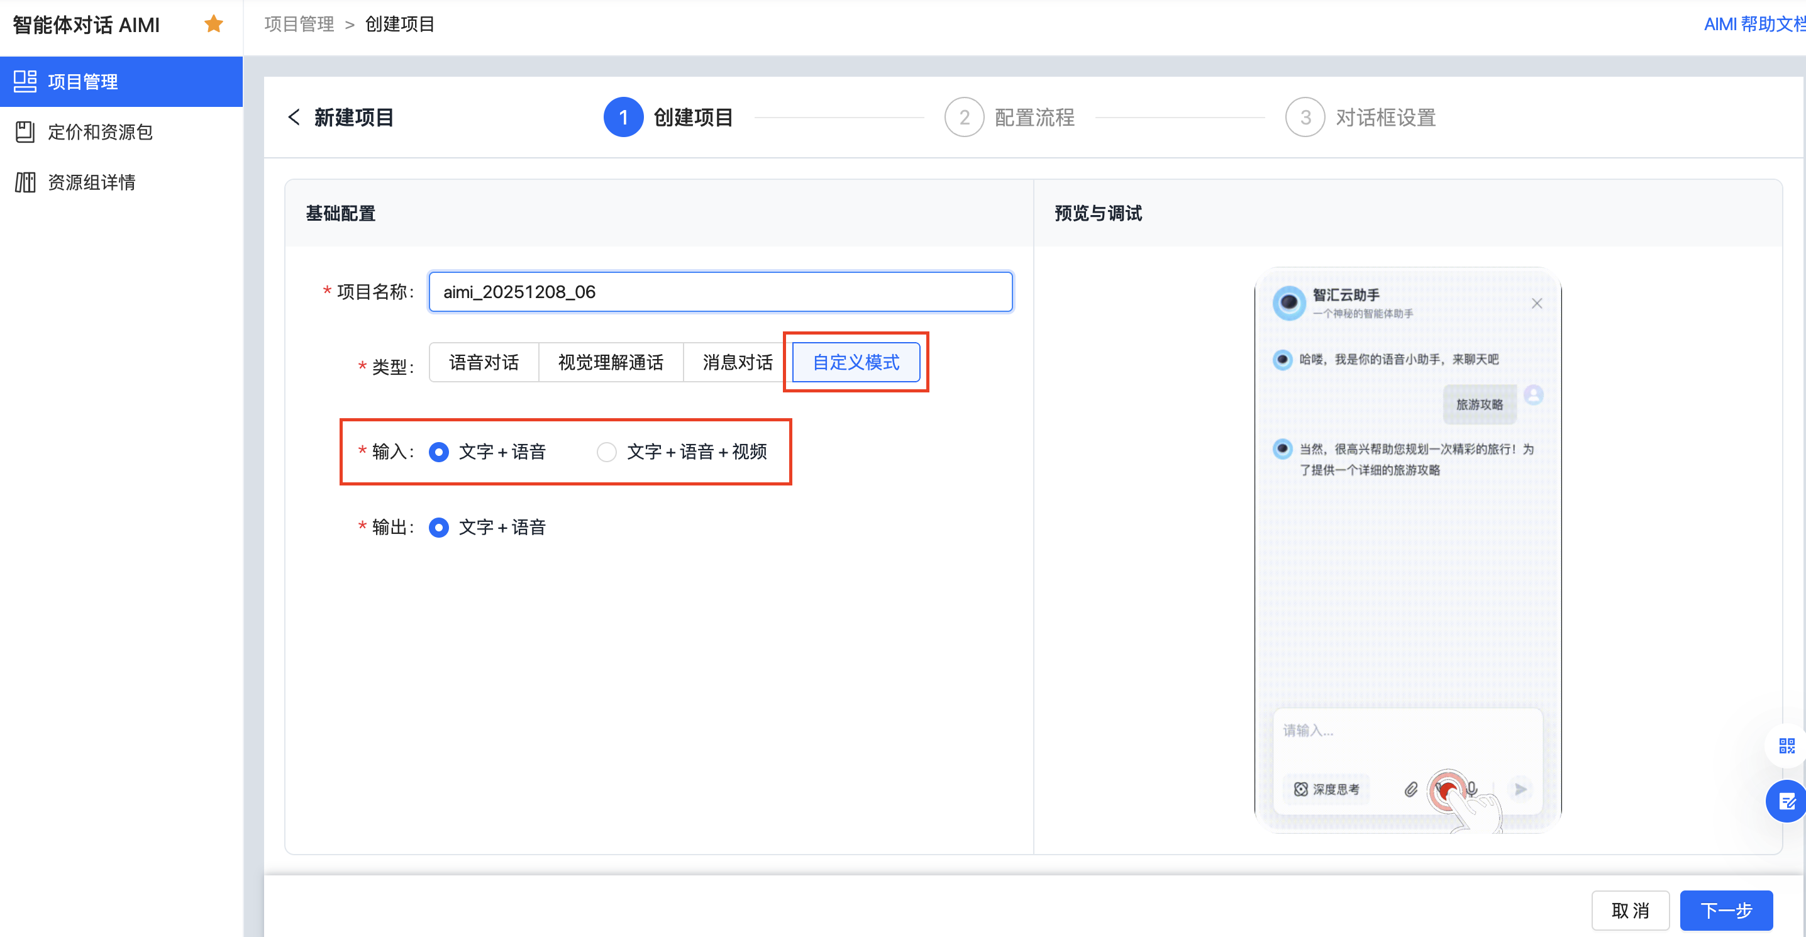Click the back arrow beside 新建项目
Image resolution: width=1806 pixels, height=937 pixels.
pos(294,117)
